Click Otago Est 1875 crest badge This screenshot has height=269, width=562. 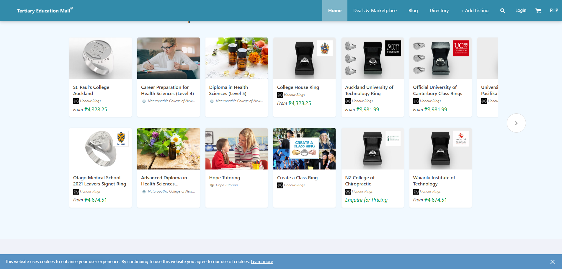tap(121, 139)
